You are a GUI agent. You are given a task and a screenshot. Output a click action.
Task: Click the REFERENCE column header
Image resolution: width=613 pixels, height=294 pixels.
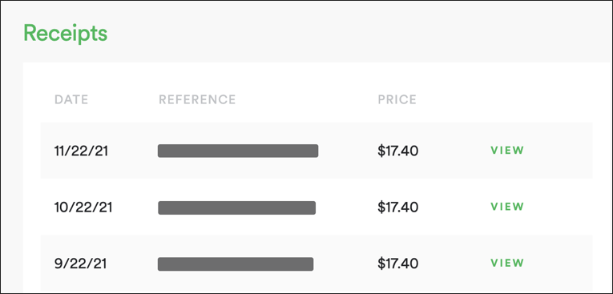click(197, 99)
